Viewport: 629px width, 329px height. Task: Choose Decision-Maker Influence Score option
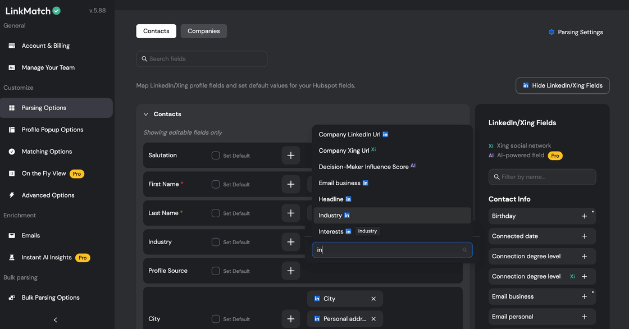coord(392,167)
